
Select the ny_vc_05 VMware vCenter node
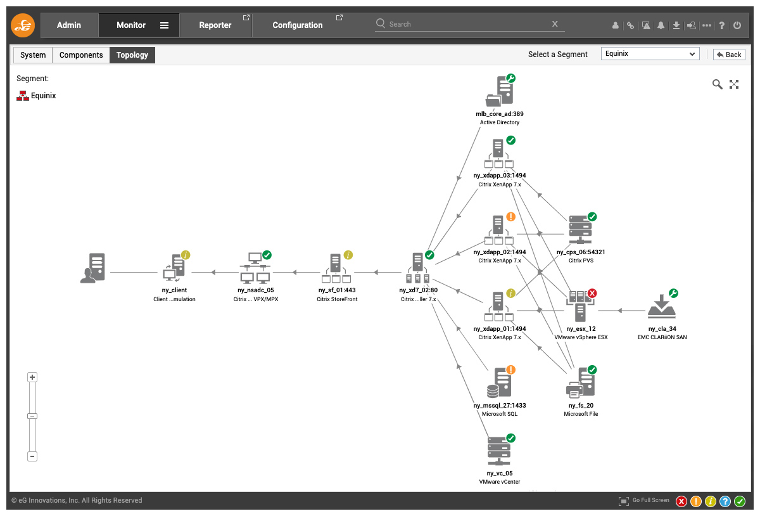tap(499, 451)
